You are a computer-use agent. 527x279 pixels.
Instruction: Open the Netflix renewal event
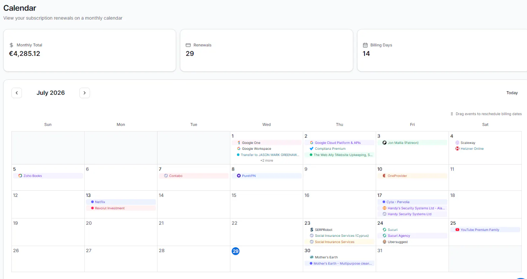click(121, 202)
